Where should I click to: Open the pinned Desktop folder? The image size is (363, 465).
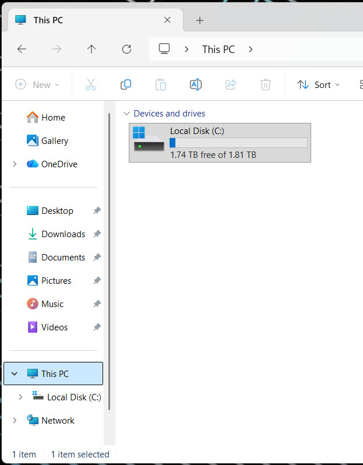click(x=50, y=211)
